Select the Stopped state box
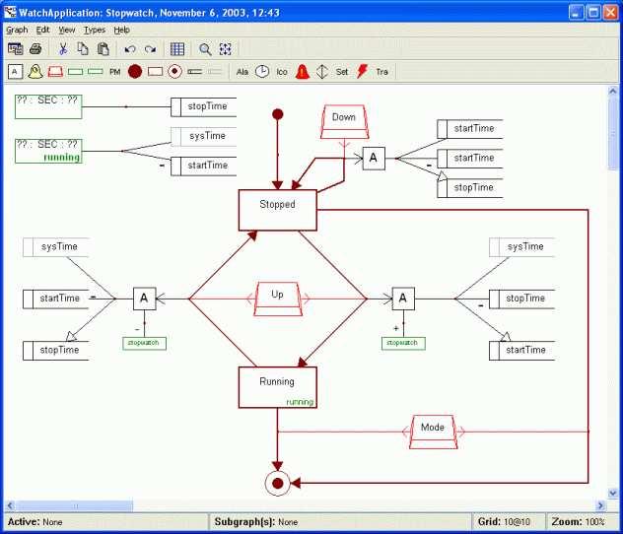Viewport: 623px width, 534px height. 277,210
